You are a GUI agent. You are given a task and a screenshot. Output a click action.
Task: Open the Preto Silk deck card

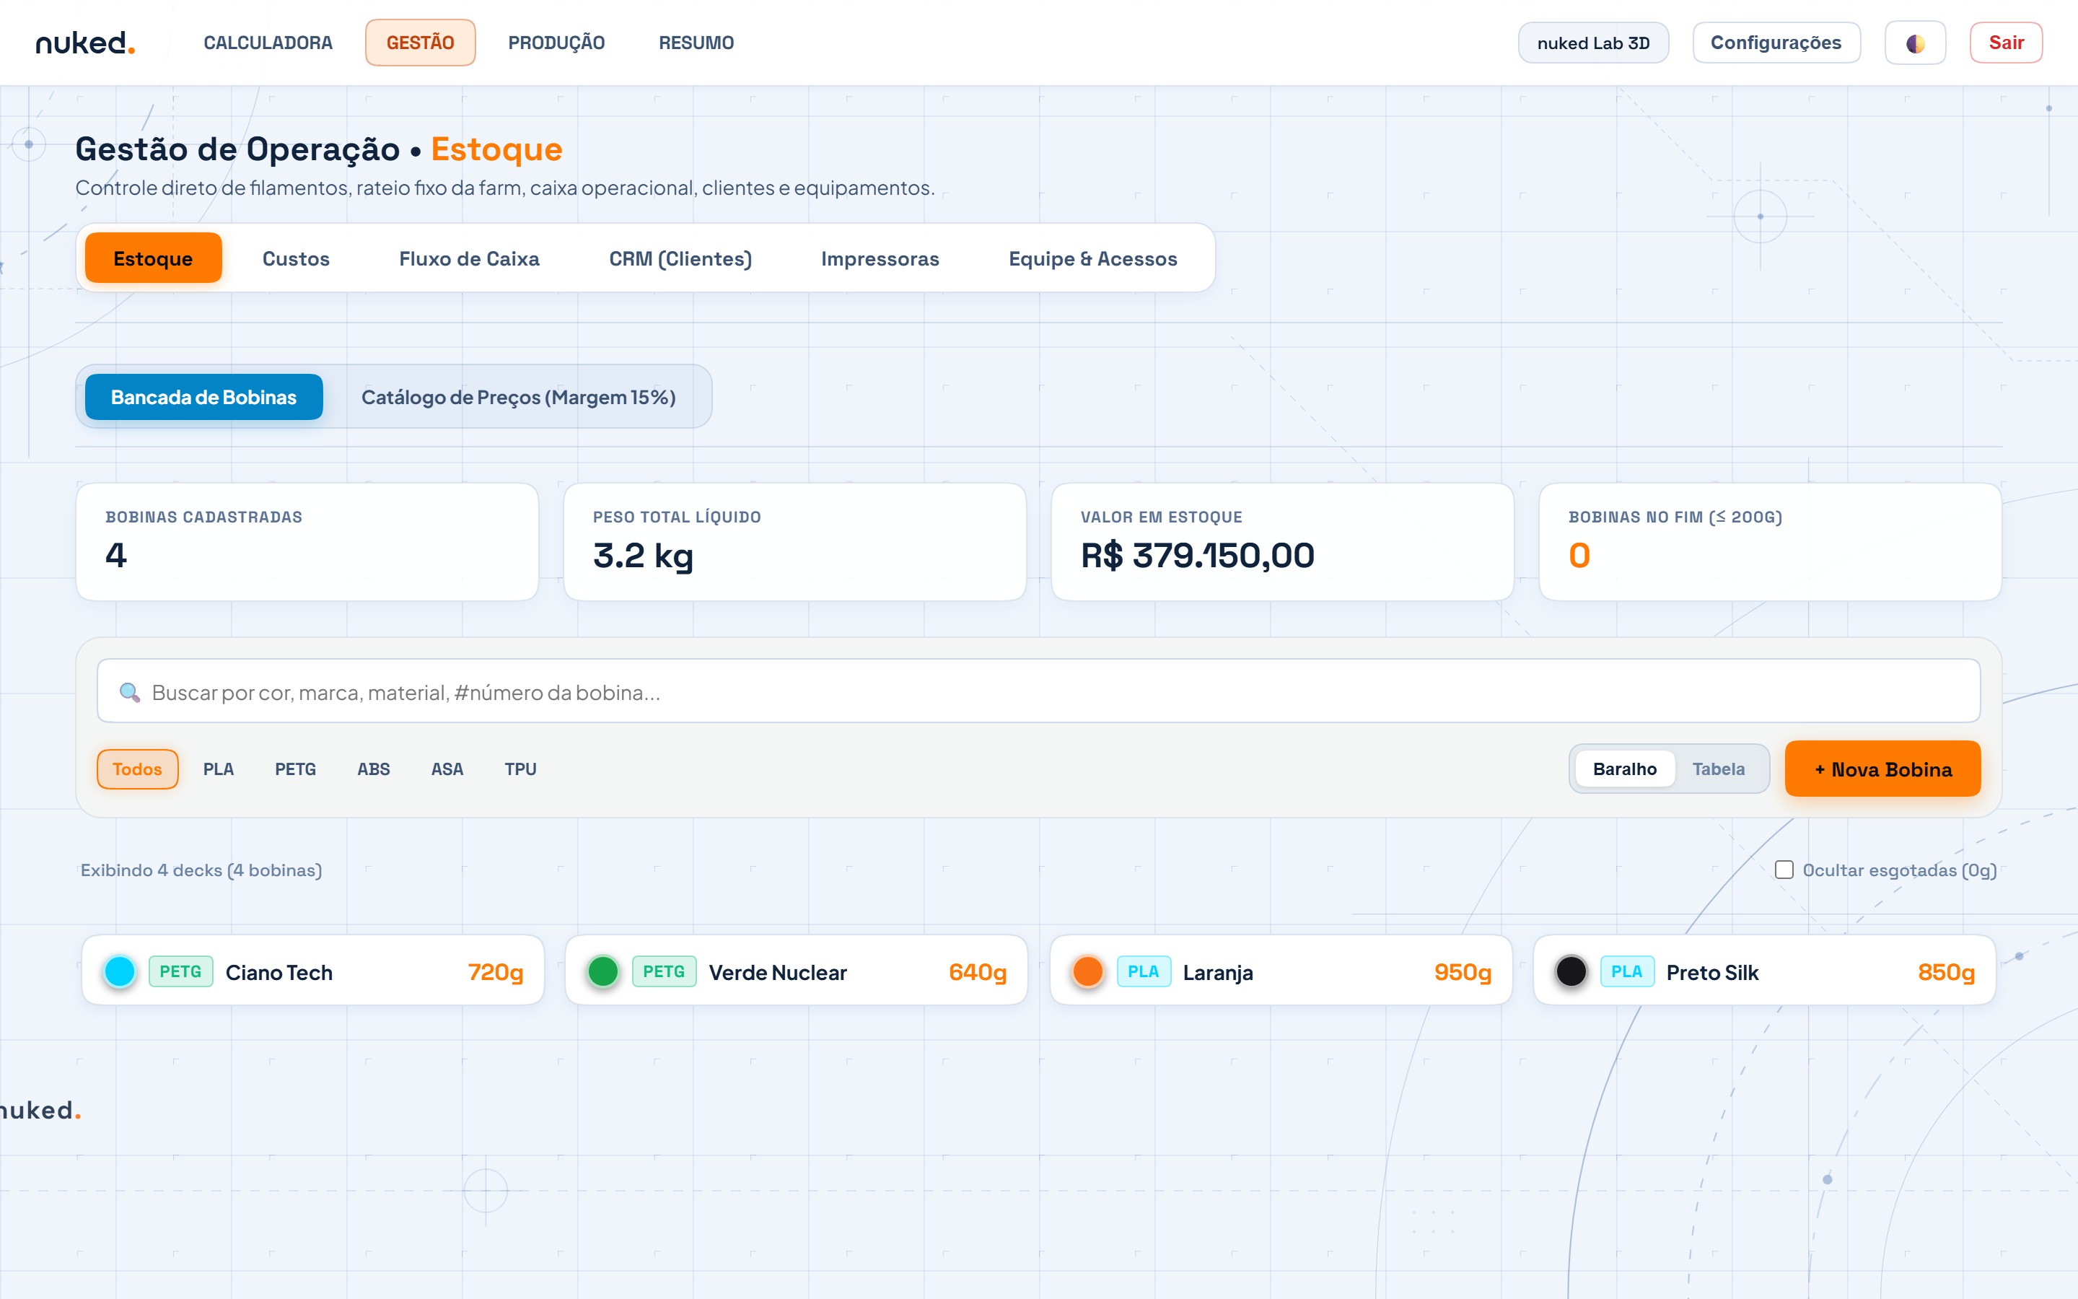click(1763, 971)
